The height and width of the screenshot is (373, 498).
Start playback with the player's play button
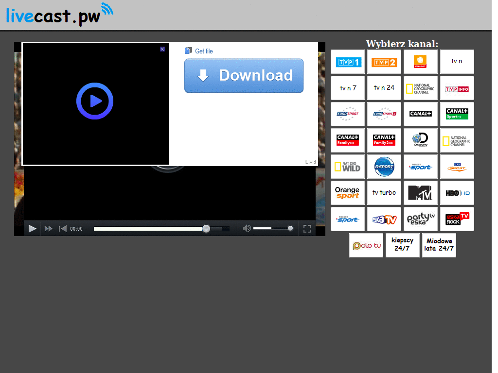33,229
